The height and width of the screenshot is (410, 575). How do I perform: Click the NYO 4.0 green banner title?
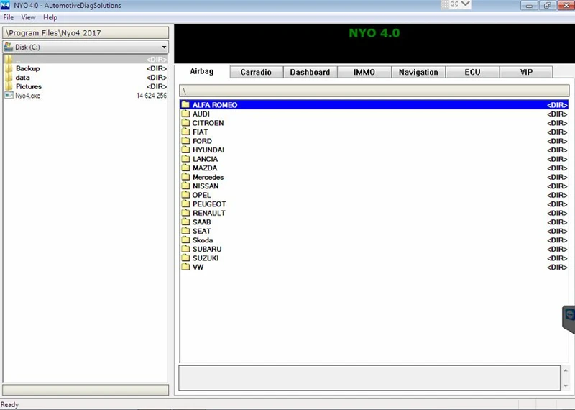point(374,33)
